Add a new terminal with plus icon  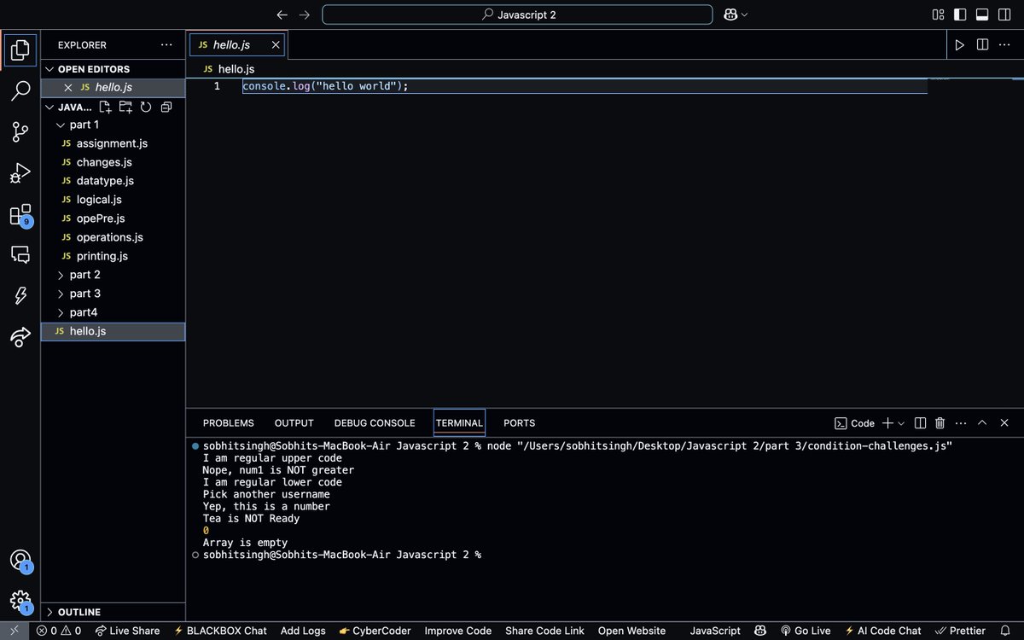click(x=887, y=422)
